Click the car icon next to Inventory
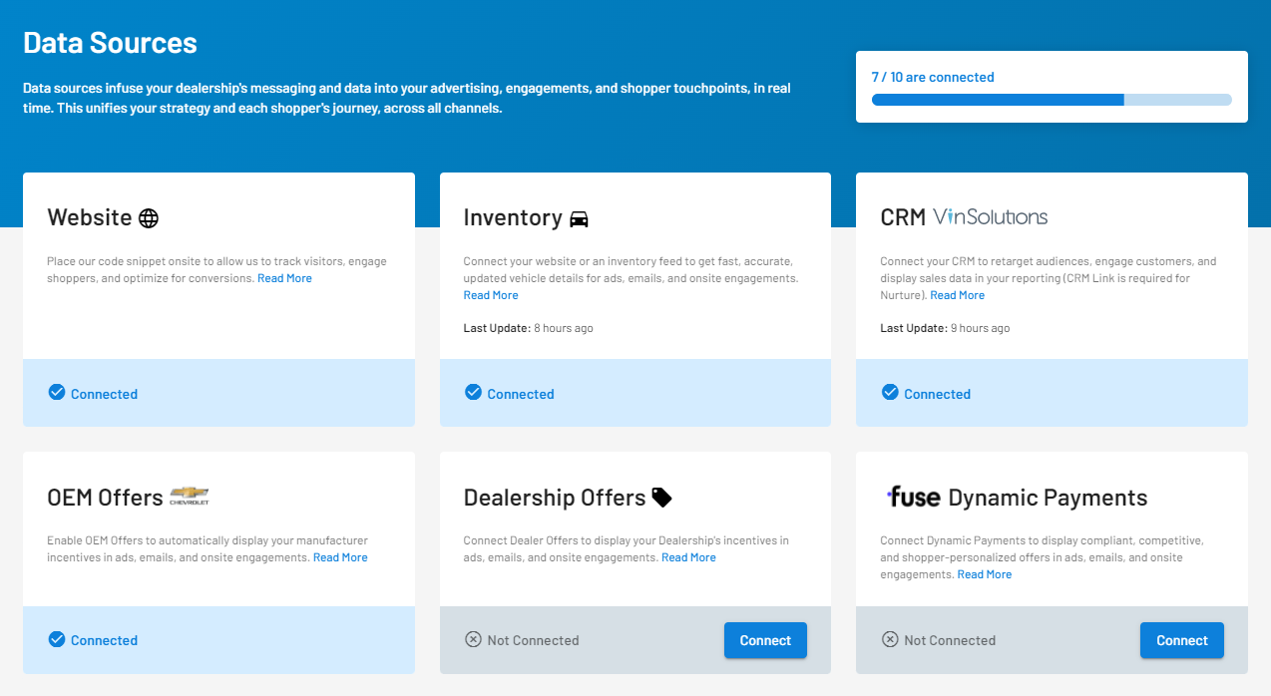This screenshot has height=696, width=1271. pos(579,218)
